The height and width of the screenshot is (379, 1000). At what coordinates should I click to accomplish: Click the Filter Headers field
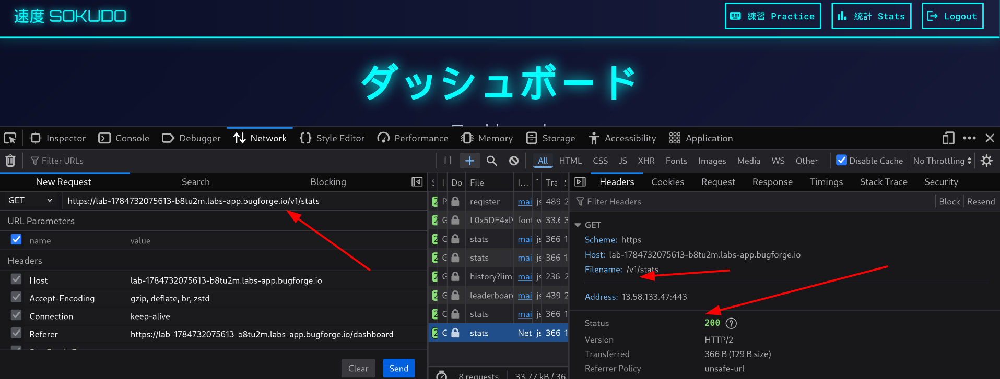pyautogui.click(x=752, y=202)
